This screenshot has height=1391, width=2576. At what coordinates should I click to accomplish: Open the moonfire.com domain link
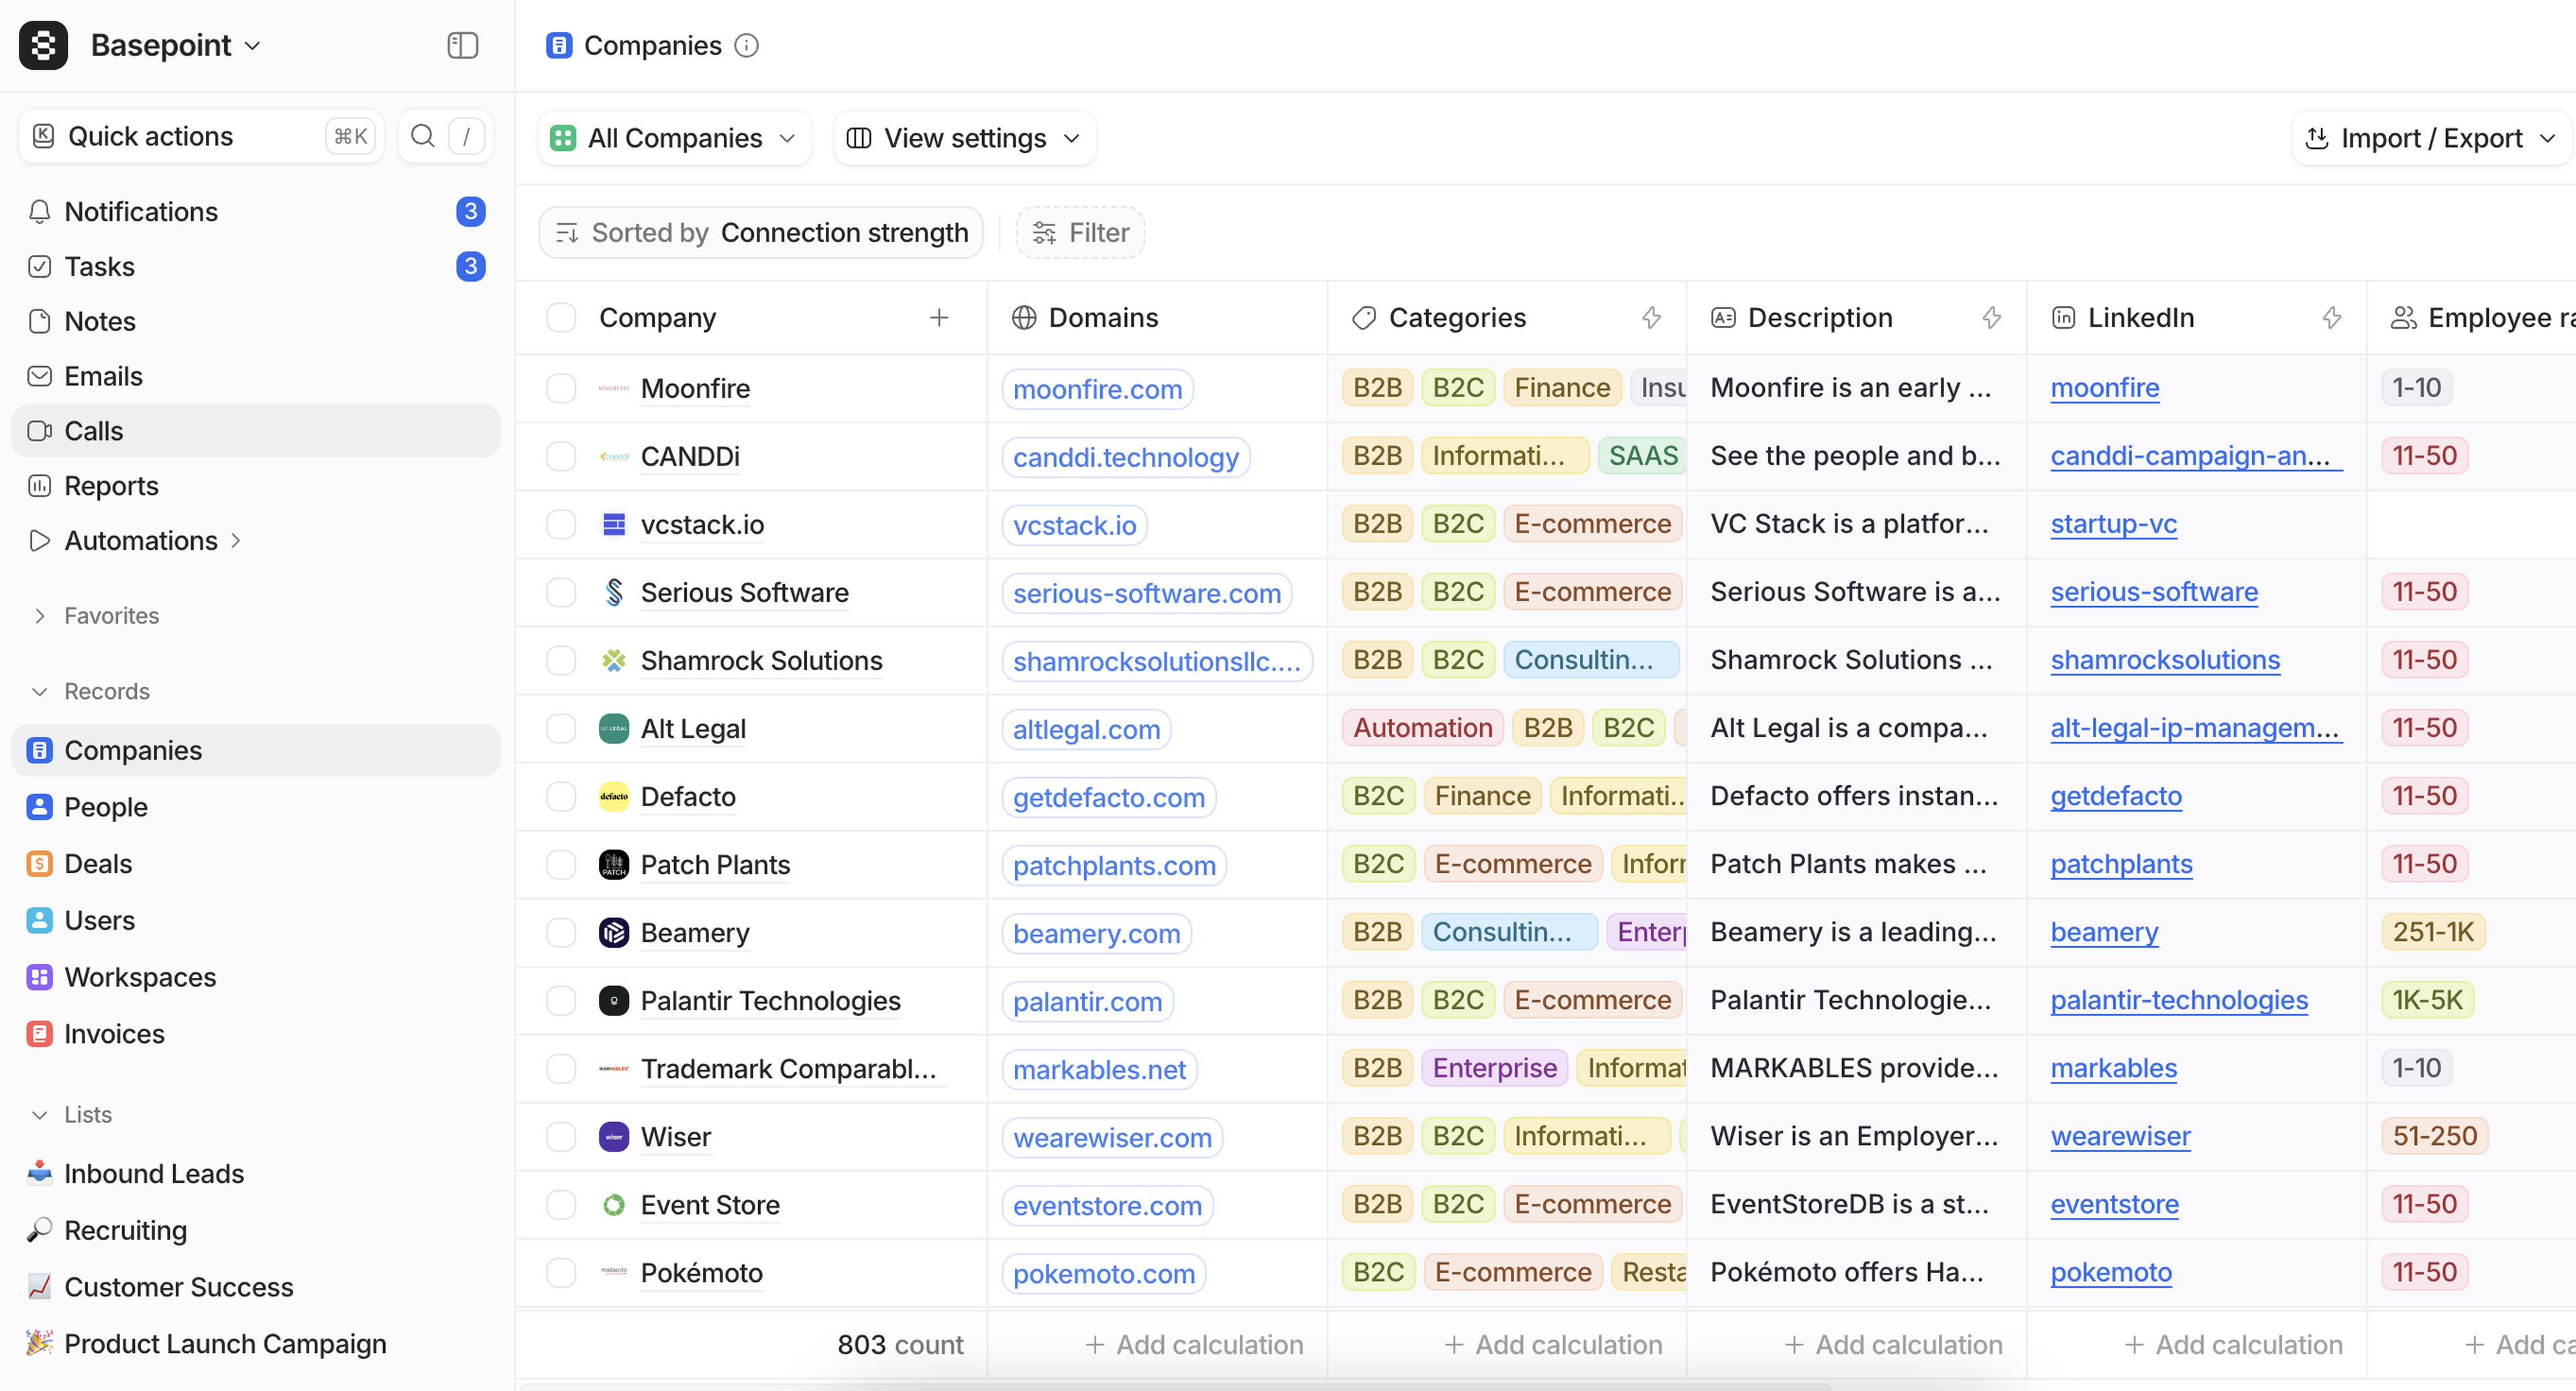point(1097,389)
